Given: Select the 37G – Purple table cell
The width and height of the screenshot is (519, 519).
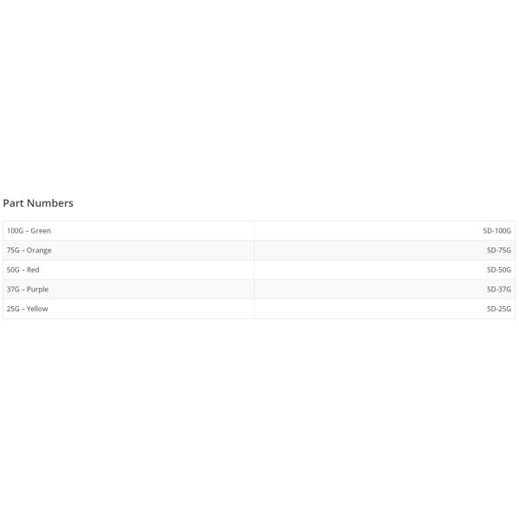Looking at the screenshot, I should (129, 290).
